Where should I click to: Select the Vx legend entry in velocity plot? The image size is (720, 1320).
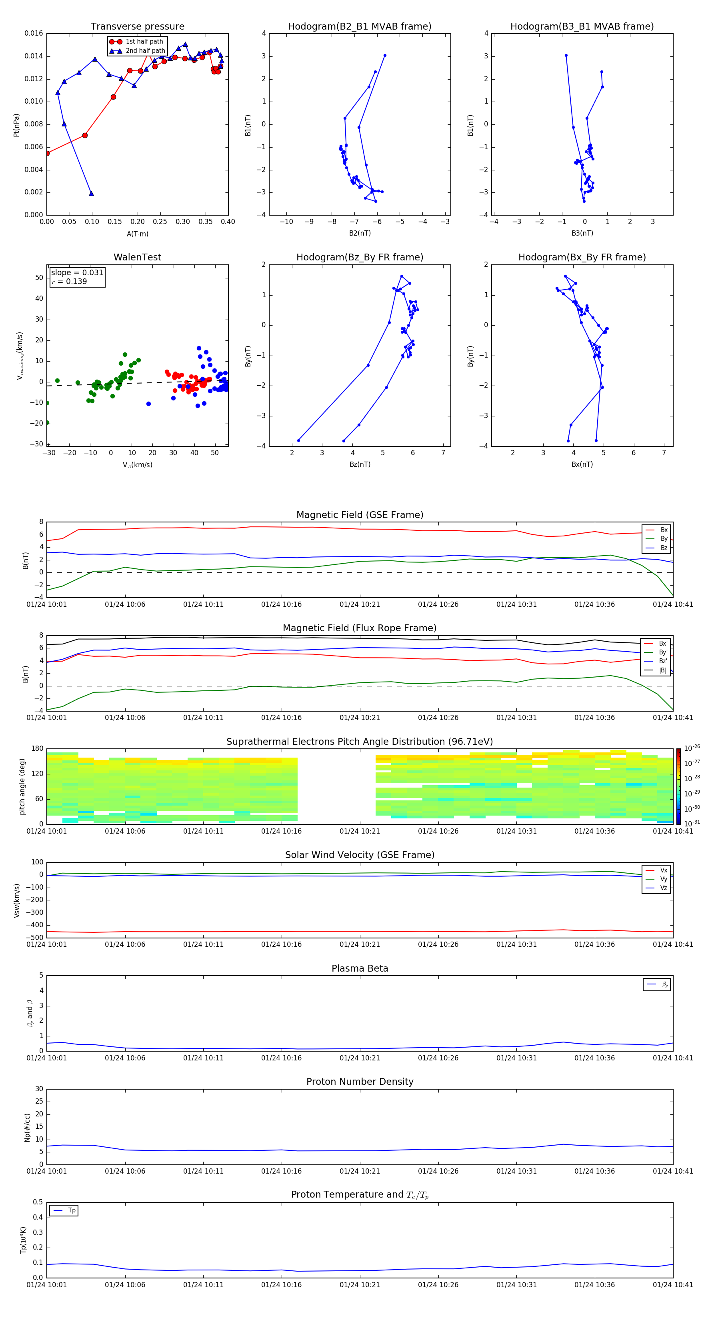pos(656,871)
